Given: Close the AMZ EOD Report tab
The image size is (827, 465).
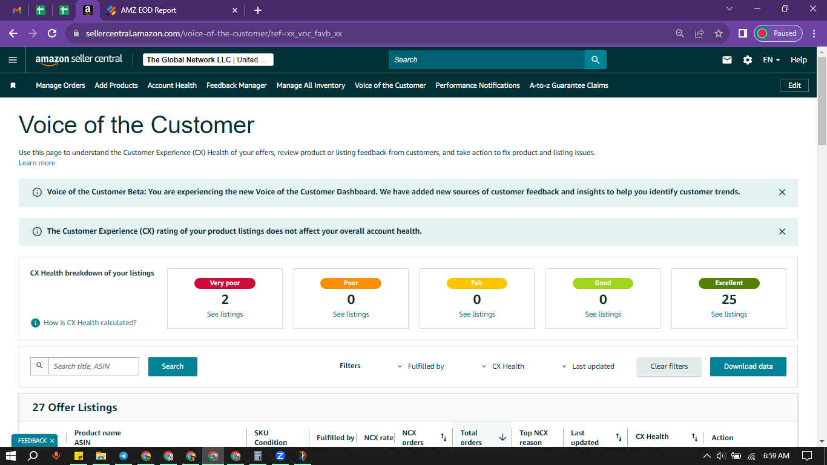Looking at the screenshot, I should tap(235, 10).
